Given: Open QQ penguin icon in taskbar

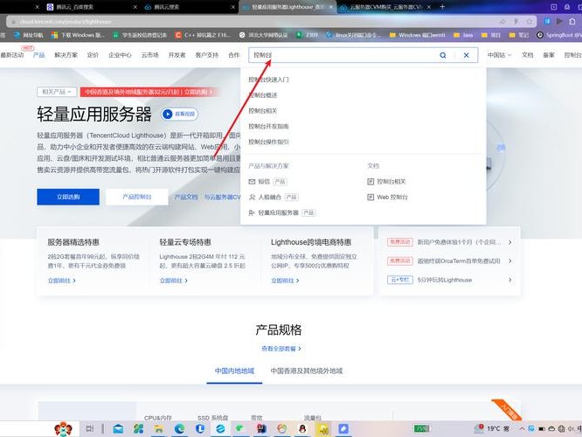Looking at the screenshot, I should pyautogui.click(x=302, y=429).
